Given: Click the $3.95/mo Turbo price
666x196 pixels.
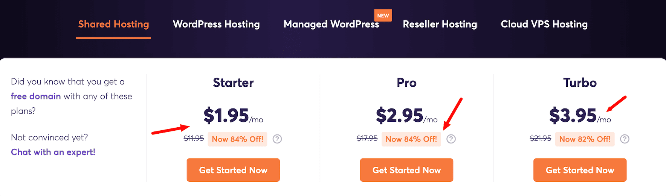Looking at the screenshot, I should (579, 116).
